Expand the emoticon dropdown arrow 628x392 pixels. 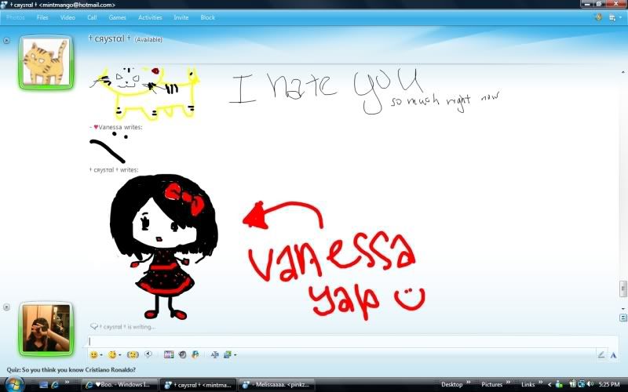tap(100, 355)
